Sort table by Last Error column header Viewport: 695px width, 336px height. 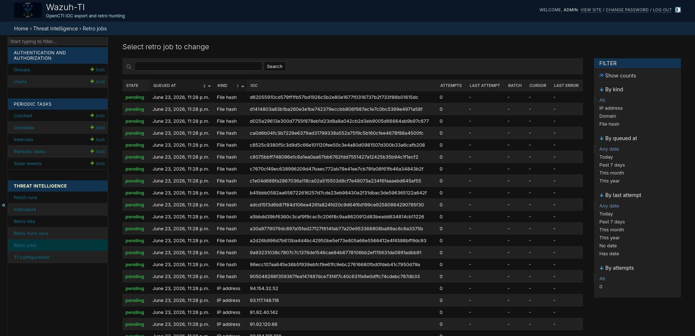coord(566,85)
